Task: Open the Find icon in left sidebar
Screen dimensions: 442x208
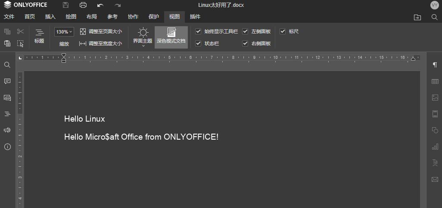Action: pos(7,65)
